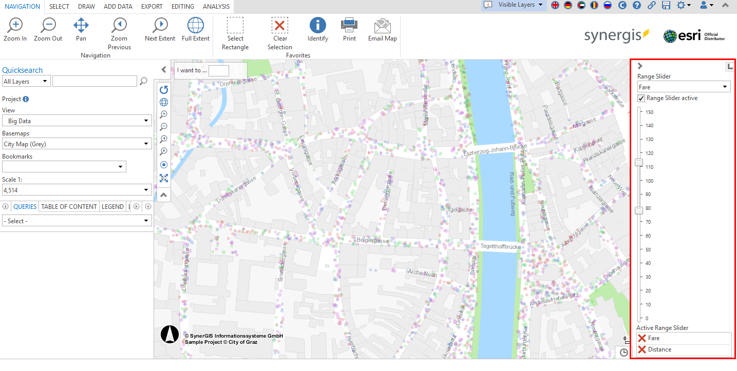Open the Basemaps City Map (Grey) dropdown
Screen dimensions: 737x371
77,144
